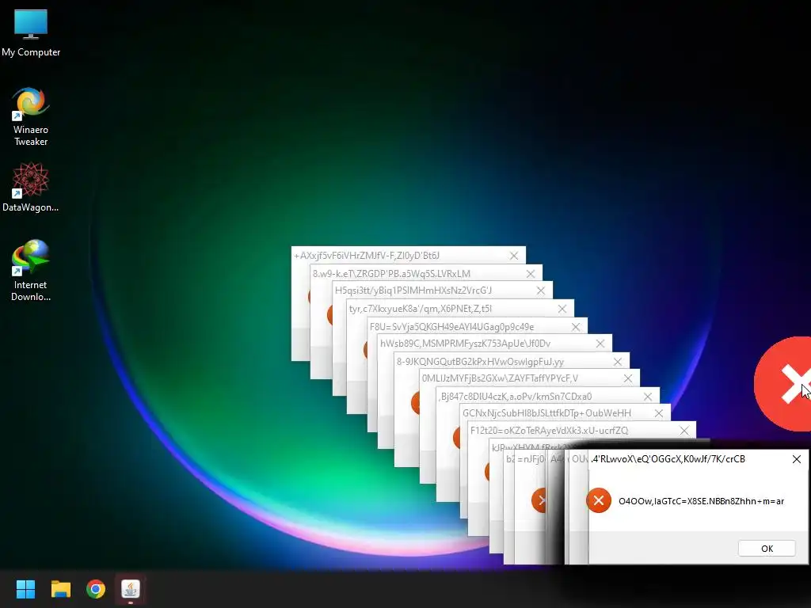The image size is (811, 608).
Task: Close the dialog titled H5qsi3tt/yBiq1PSIM
Action: 540,291
